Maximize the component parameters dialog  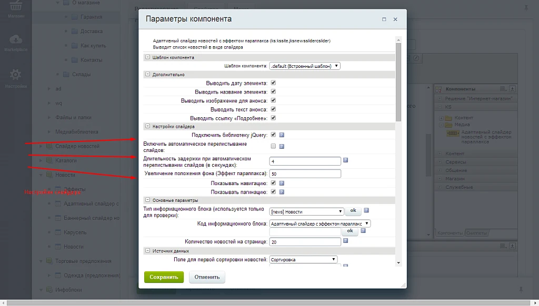click(384, 19)
